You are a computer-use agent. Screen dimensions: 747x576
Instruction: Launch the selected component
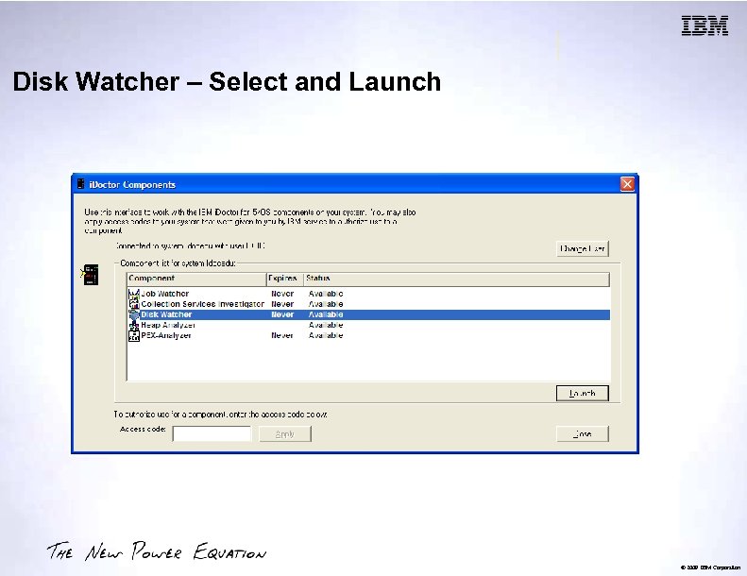coord(582,393)
